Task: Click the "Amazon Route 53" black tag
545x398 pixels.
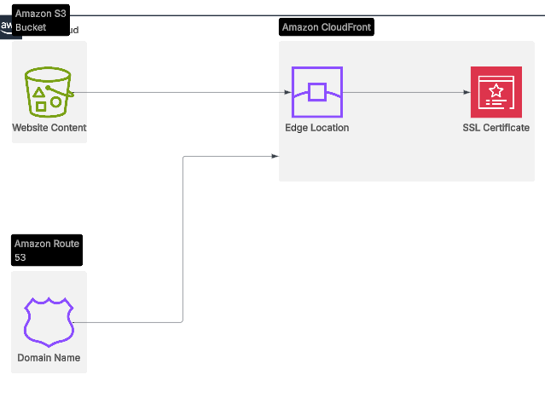Action: coord(47,250)
